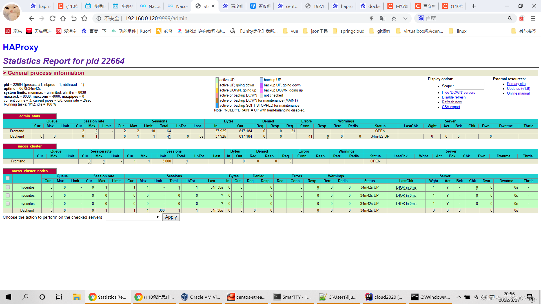Click the lightning speed-mode icon
Viewport: 541px width, 304px height.
(371, 19)
